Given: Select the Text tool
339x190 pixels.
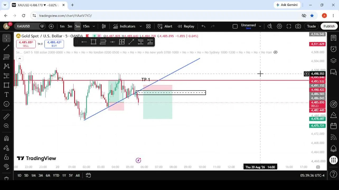Looking at the screenshot, I should 7,94.
